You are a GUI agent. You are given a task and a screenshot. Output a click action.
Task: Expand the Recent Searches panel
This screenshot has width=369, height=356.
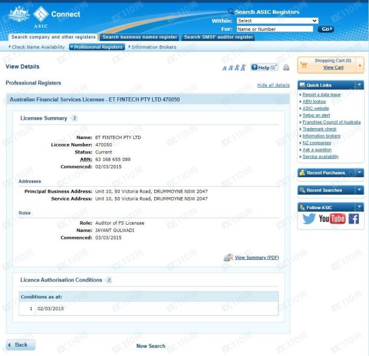point(359,190)
